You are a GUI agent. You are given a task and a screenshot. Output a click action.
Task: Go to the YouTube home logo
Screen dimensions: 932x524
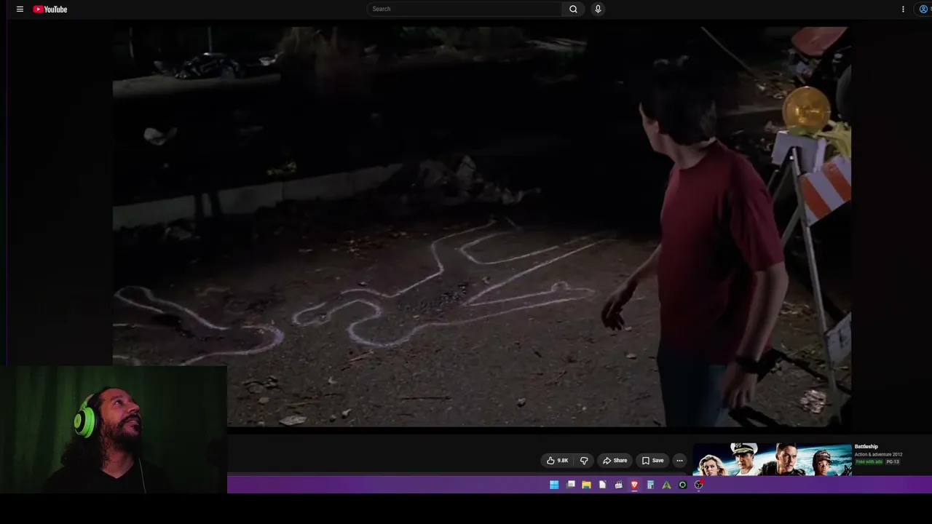pos(50,9)
